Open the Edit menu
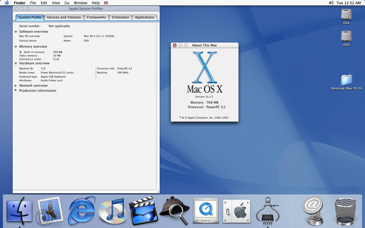This screenshot has height=228, width=365. point(44,3)
